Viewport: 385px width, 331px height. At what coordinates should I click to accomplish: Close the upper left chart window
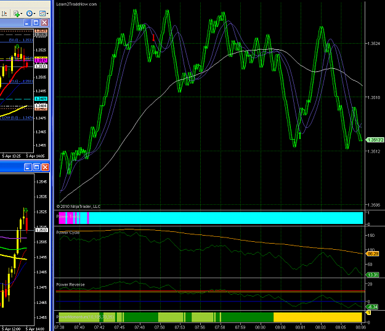coord(45,23)
